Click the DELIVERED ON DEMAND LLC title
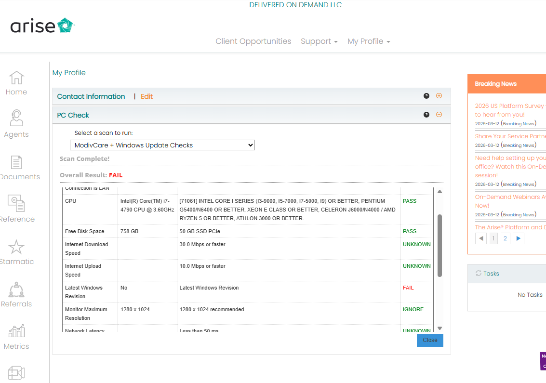The image size is (546, 383). click(x=295, y=5)
